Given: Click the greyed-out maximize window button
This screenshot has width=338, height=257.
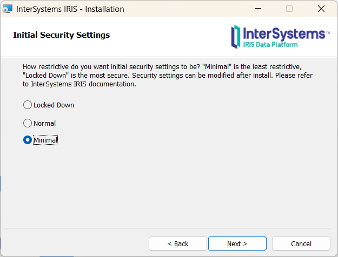Looking at the screenshot, I should point(289,9).
